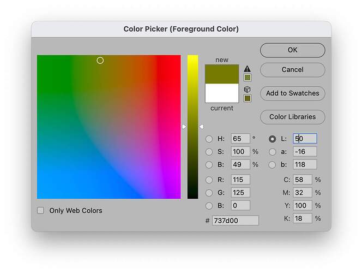Click the olive 'new' color swatch
Viewport: 362px width, 273px height.
222,74
